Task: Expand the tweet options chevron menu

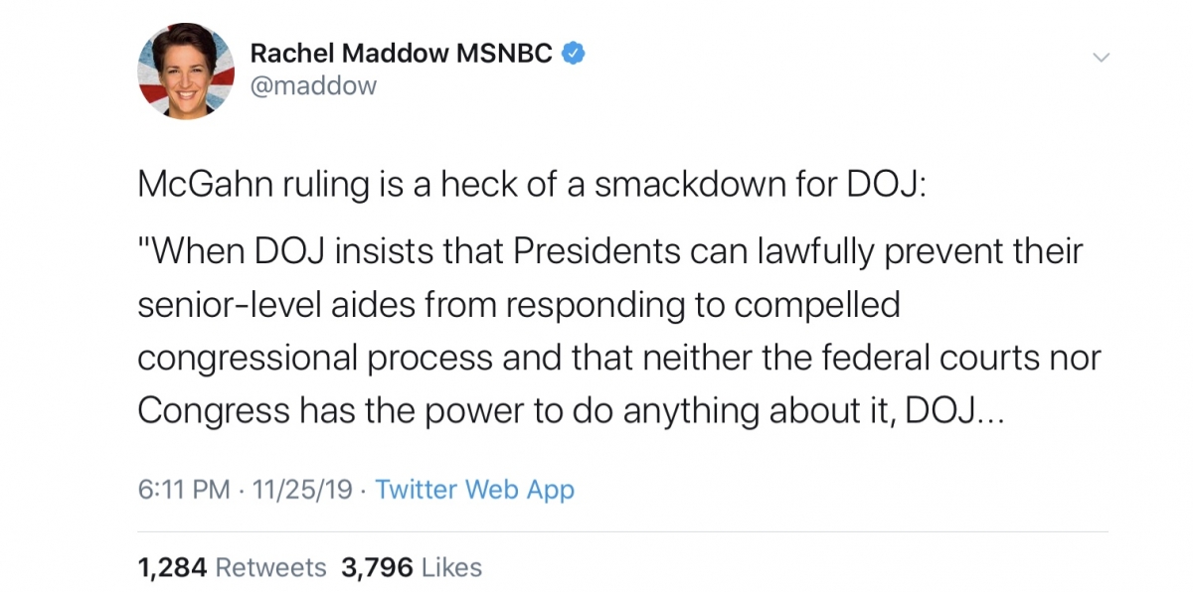Action: pyautogui.click(x=1101, y=58)
